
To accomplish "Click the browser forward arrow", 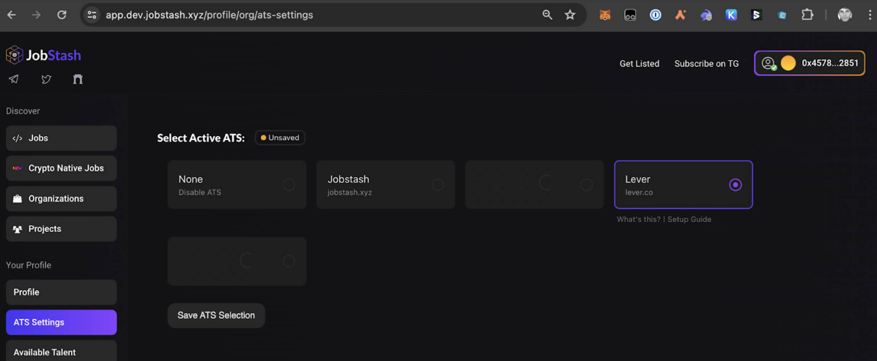I will 36,15.
